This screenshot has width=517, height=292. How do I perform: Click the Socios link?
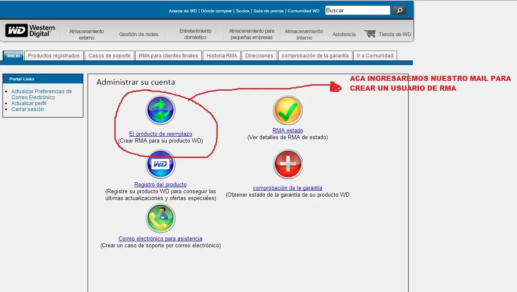243,11
